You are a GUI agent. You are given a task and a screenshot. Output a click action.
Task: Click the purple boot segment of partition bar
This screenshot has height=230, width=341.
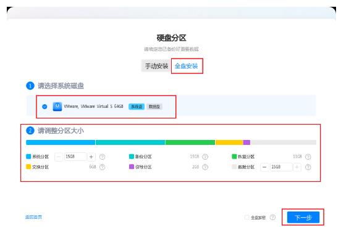246,142
